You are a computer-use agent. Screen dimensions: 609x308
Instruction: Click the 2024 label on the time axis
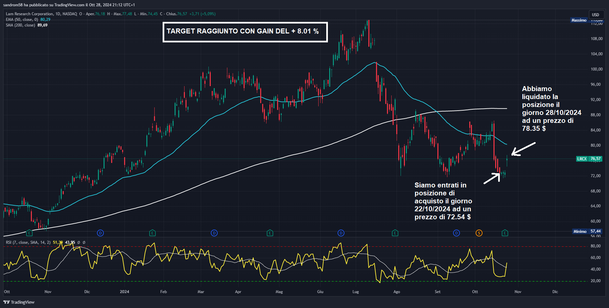pyautogui.click(x=124, y=292)
